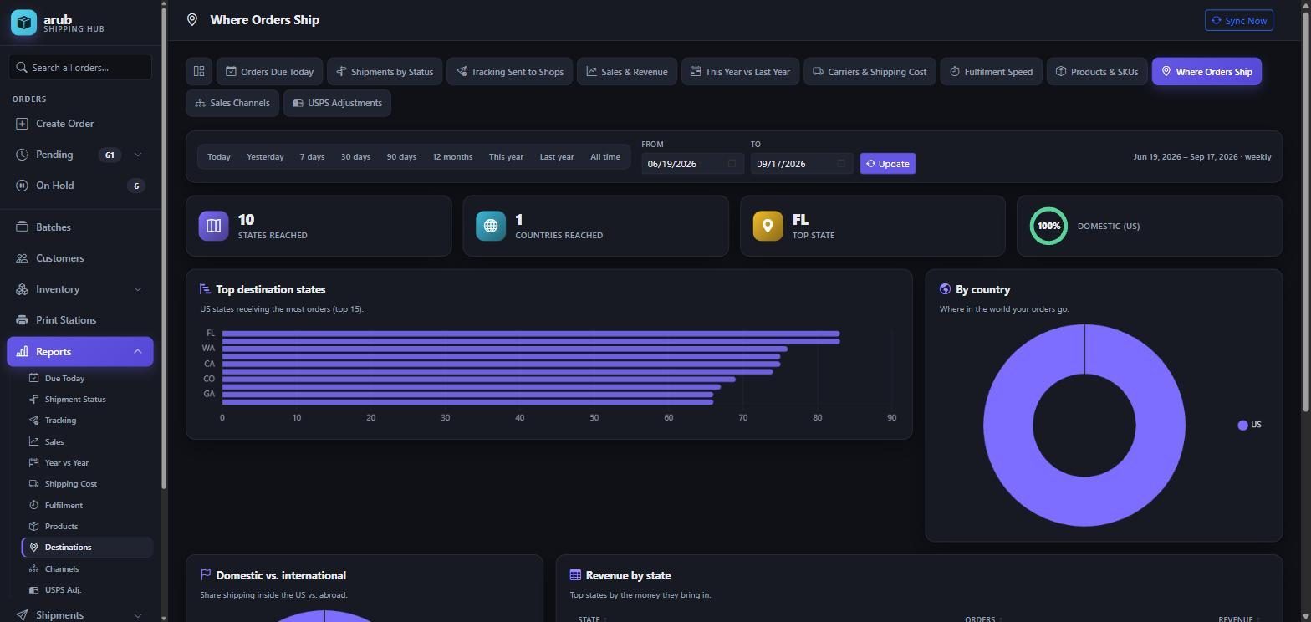Click the Top destination states chart icon
1311x622 pixels.
[x=205, y=289]
